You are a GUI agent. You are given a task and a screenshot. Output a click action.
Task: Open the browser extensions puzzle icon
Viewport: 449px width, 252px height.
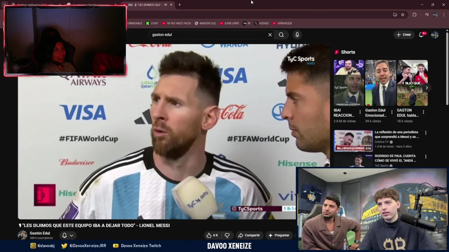(415, 15)
